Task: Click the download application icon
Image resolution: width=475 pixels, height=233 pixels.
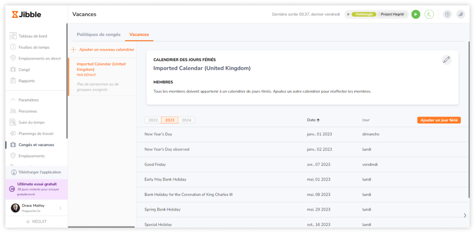Action: [x=13, y=172]
